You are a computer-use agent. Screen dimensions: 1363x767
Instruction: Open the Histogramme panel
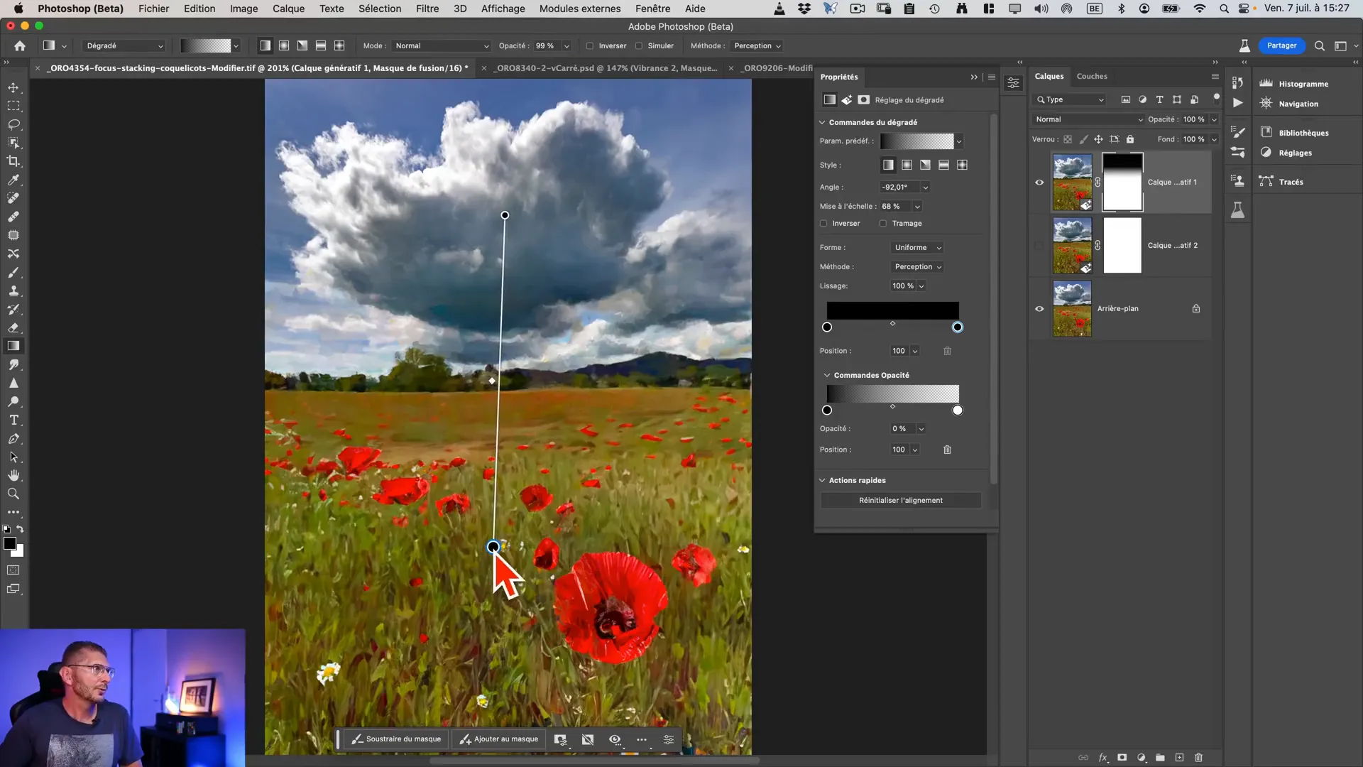tap(1303, 84)
